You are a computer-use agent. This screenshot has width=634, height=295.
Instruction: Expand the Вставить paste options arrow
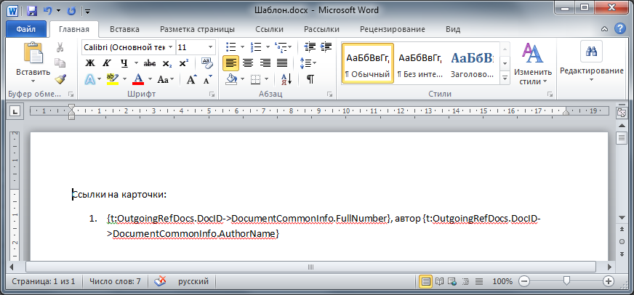(x=33, y=82)
